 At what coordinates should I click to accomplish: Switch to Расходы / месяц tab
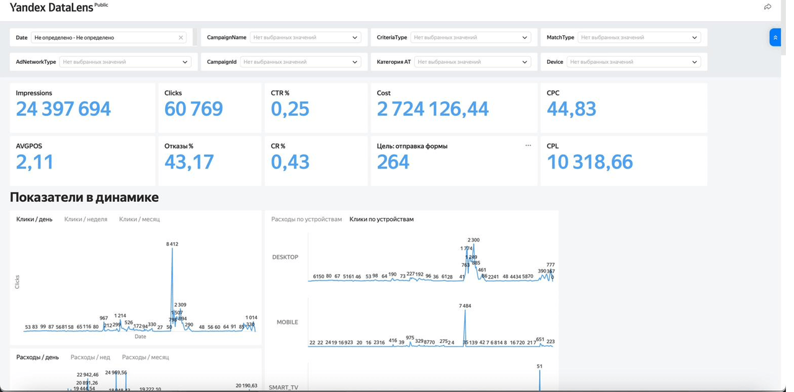coord(145,357)
